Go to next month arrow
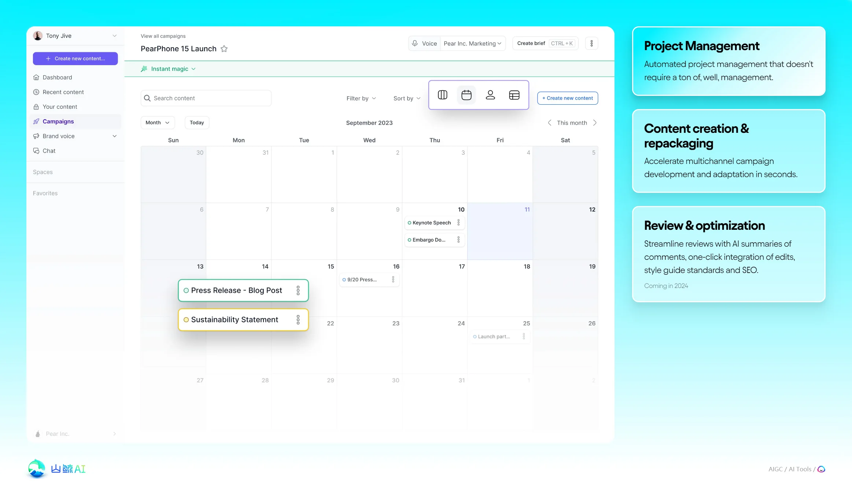 click(595, 123)
